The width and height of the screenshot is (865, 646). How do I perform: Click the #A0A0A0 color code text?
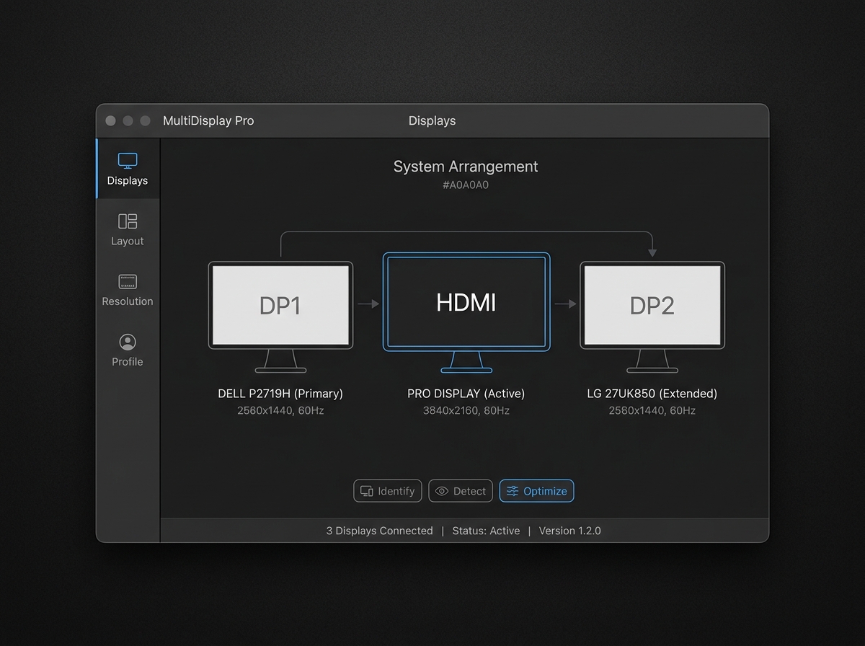(x=466, y=185)
